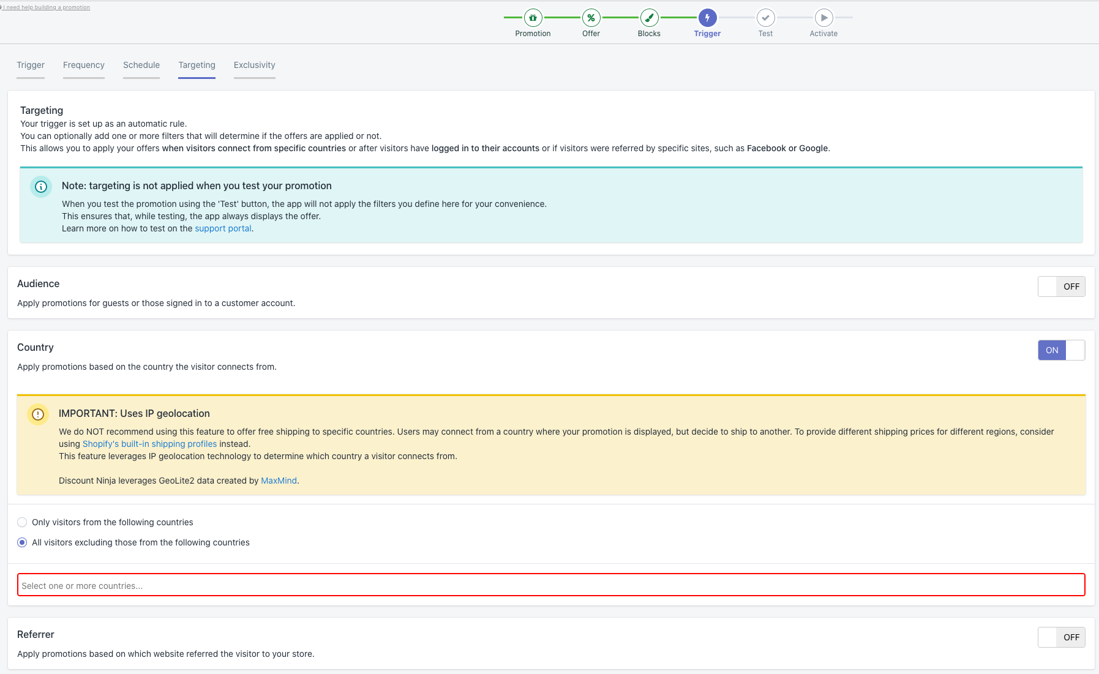The image size is (1099, 674).
Task: Click the Offer percent step icon
Action: click(x=591, y=18)
